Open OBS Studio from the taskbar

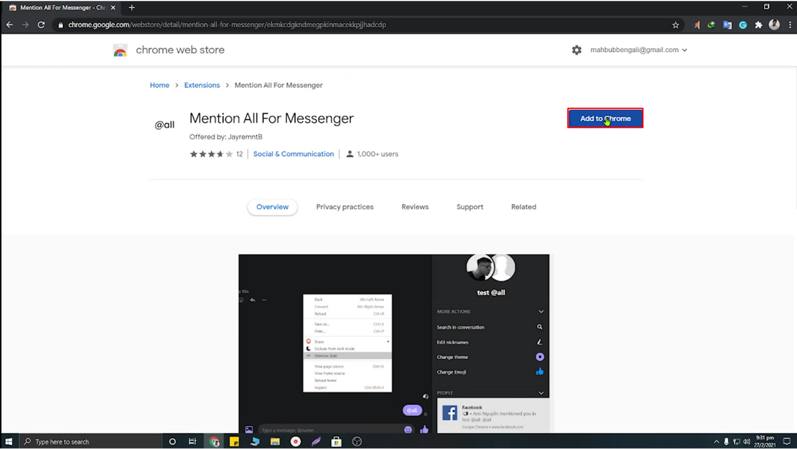tap(357, 442)
